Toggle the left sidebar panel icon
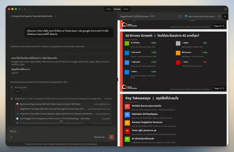The width and height of the screenshot is (234, 152). click(x=20, y=9)
